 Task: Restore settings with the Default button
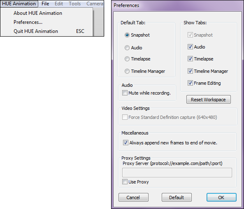[x=177, y=197]
